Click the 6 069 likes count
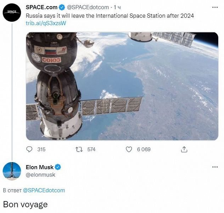Screen dimensions: 224x213 pyautogui.click(x=144, y=149)
